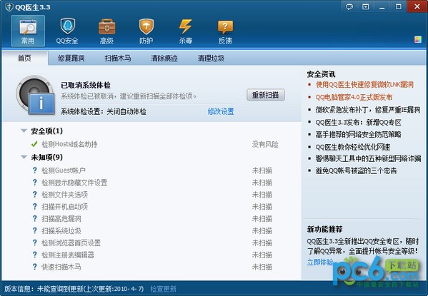Select the 快速扫描木马 item text
428x296 pixels.
point(61,267)
